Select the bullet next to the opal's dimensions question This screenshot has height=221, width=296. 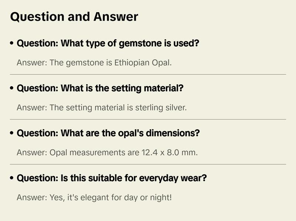click(x=12, y=133)
